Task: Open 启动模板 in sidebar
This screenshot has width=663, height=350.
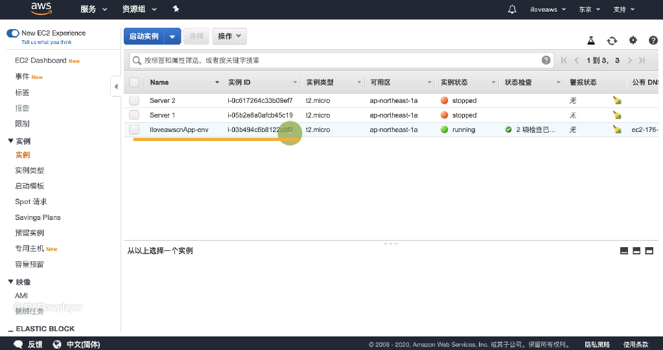Action: [x=30, y=186]
